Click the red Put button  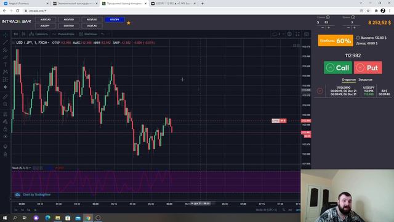(x=368, y=68)
